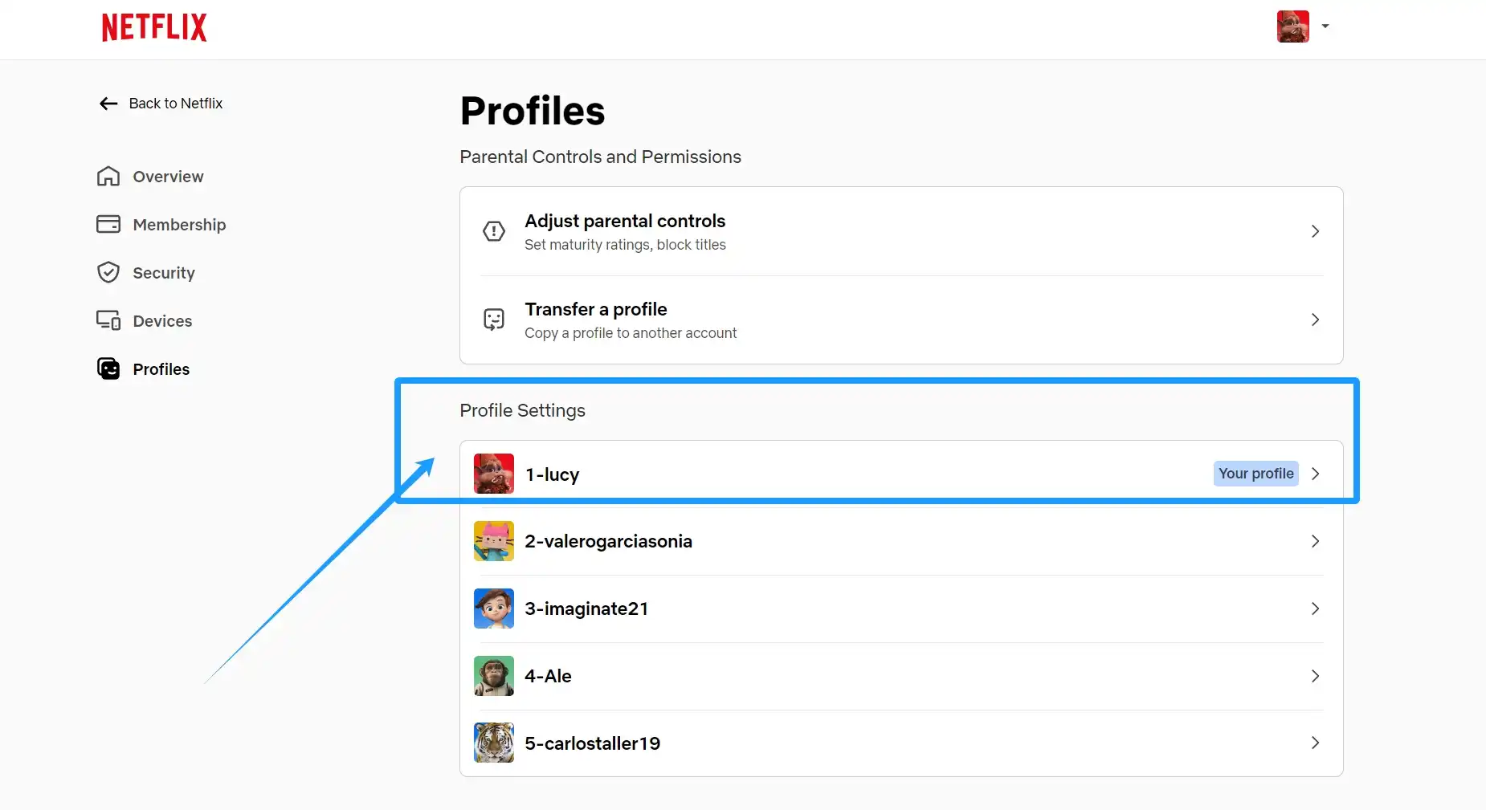Screen dimensions: 1486x810
Task: Click the 3-imaginate21 avatar thumbnail
Action: click(494, 609)
